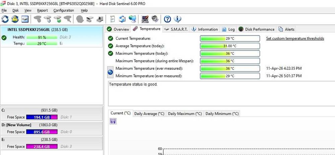This screenshot has height=155, width=335.
Task: Open the Information tab
Action: tap(205, 29)
